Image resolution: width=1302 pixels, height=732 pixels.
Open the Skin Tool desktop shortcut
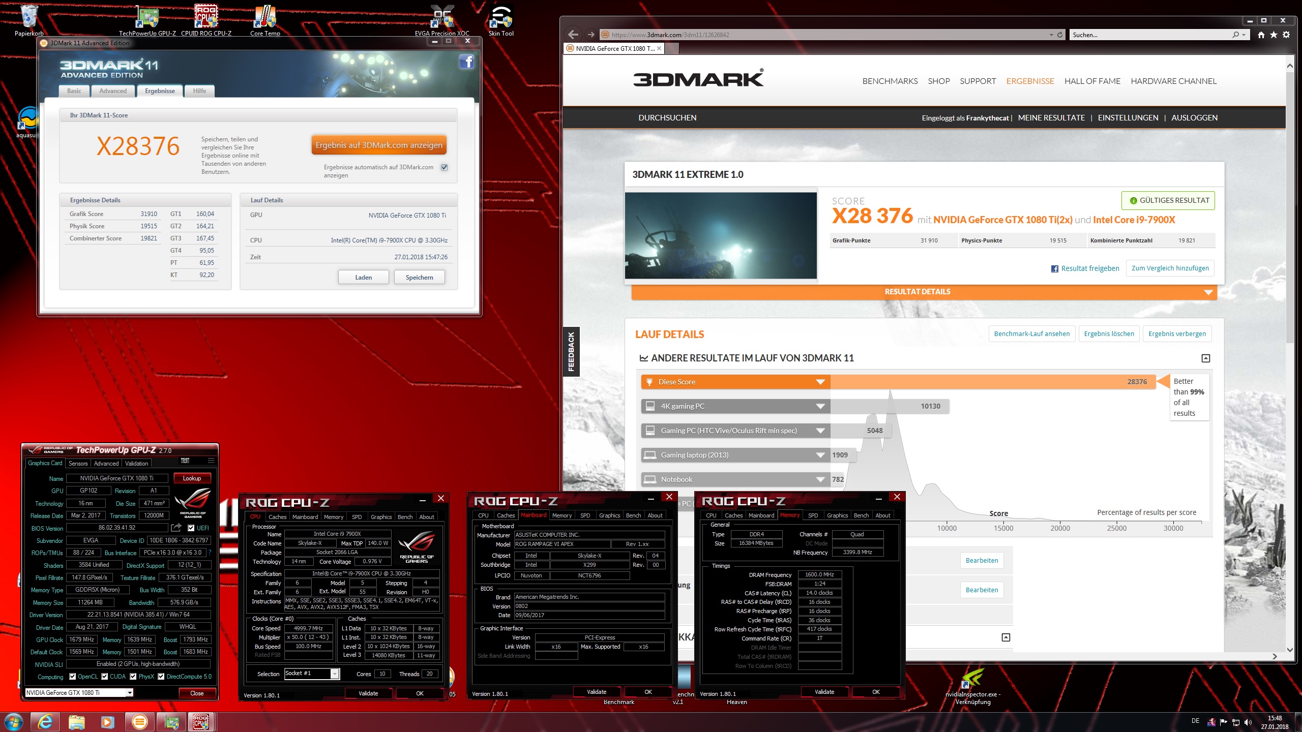[501, 19]
